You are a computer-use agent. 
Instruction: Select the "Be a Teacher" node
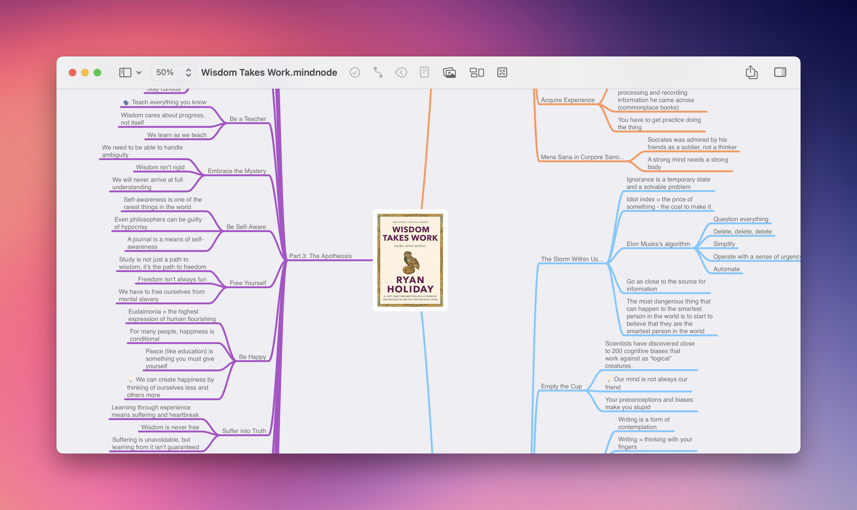(247, 118)
